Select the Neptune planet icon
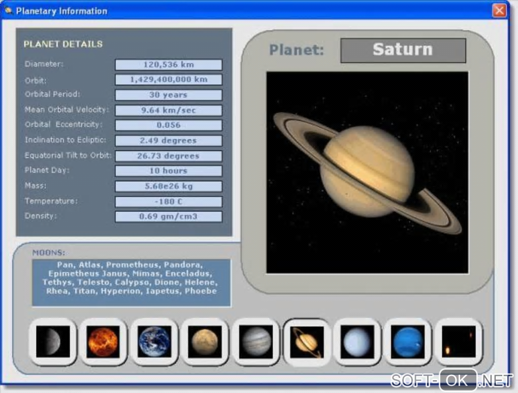The height and width of the screenshot is (393, 518). (408, 342)
